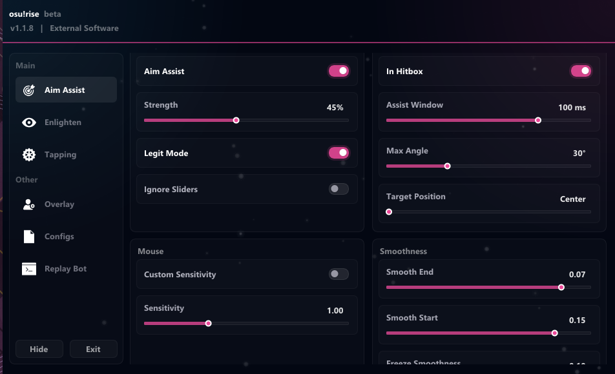This screenshot has height=374, width=615.
Task: Click the Strength value 45%
Action: click(335, 107)
